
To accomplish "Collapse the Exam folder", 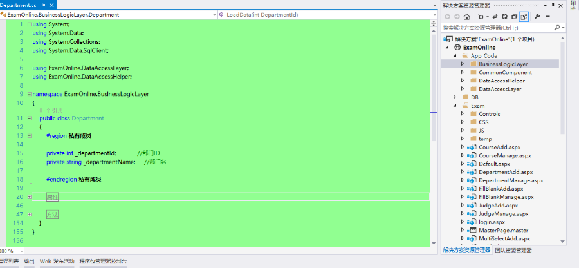I will coord(455,106).
